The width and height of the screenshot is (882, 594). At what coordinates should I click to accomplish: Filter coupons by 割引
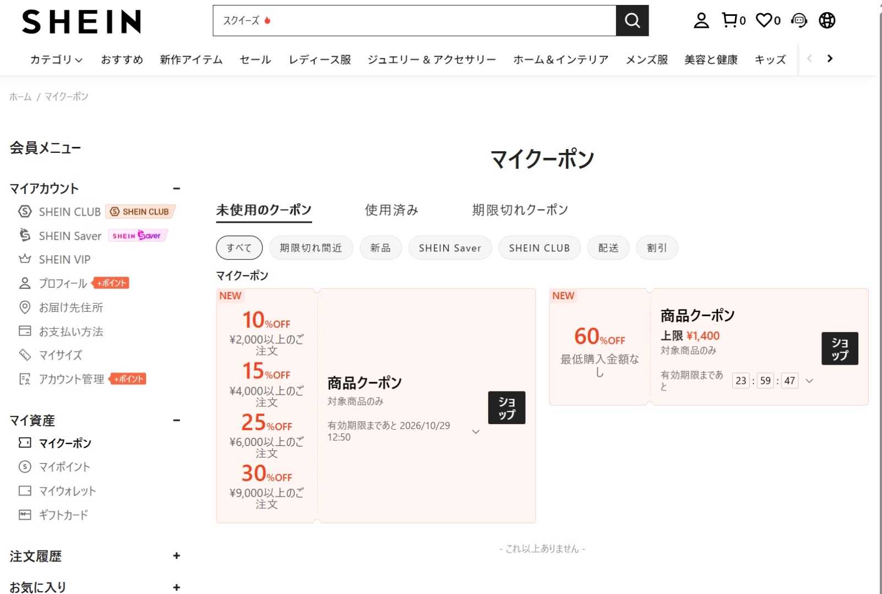point(657,248)
